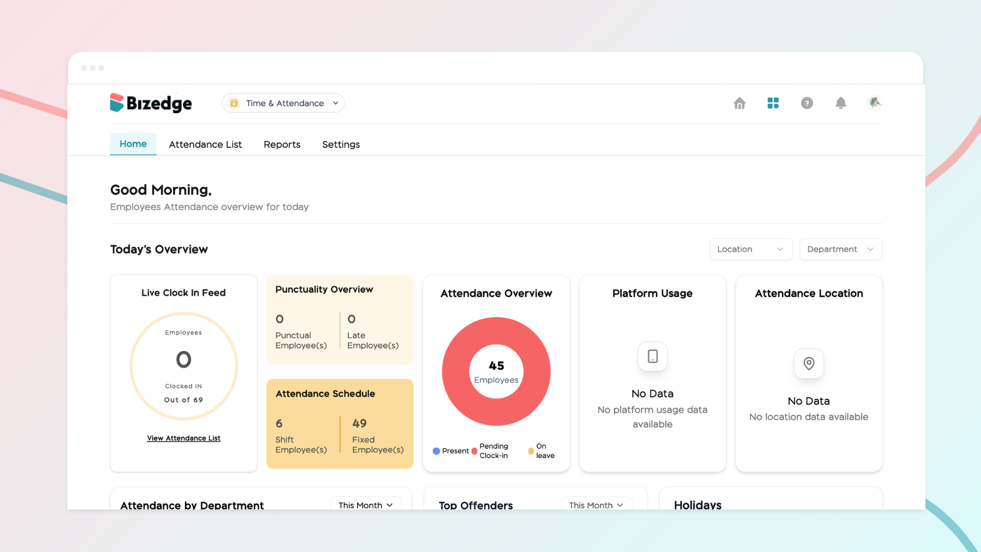Toggle the Present legend item

(x=451, y=451)
